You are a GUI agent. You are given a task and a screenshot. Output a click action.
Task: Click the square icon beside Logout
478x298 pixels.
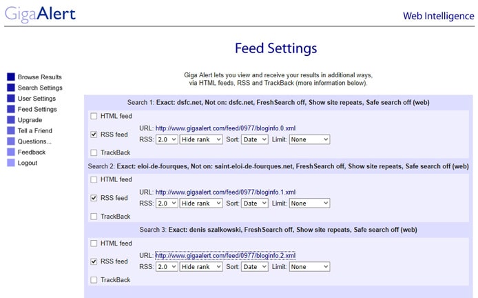point(11,163)
